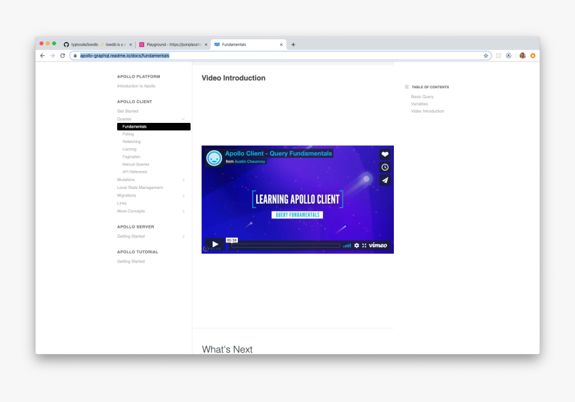
Task: Click the profile avatar in toolbar
Action: pos(523,55)
